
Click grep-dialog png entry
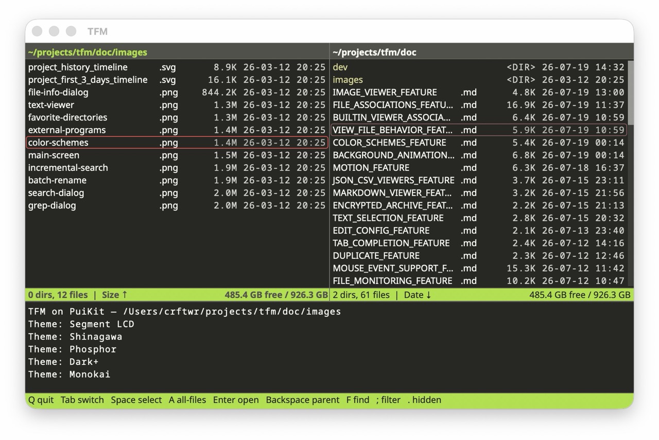tap(177, 205)
